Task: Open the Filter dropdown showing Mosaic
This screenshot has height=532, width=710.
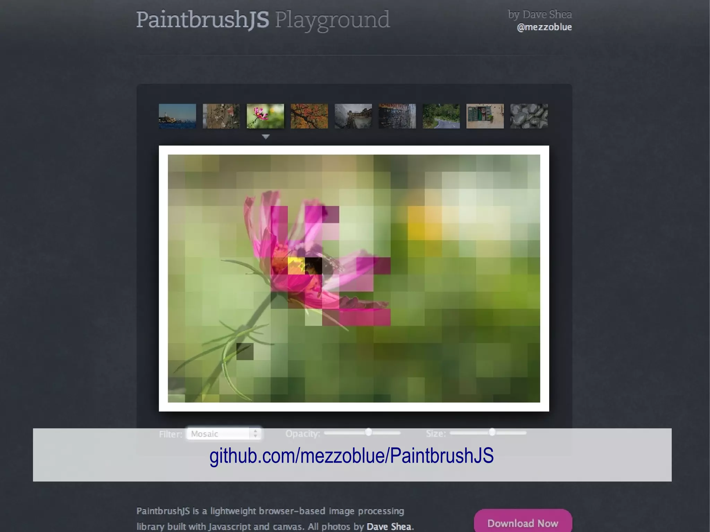Action: 224,434
